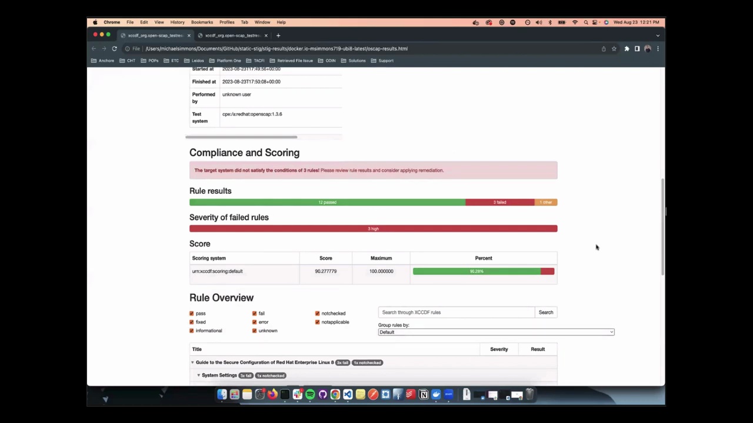
Task: Switch to the second xccdf testresult tab
Action: coord(232,35)
